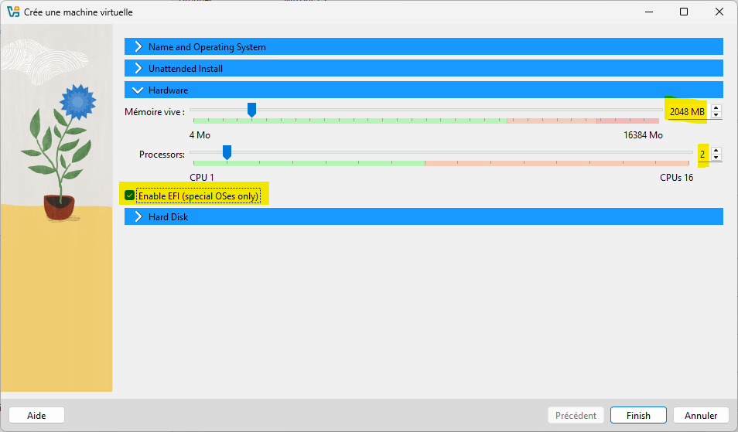Click the processor count field showing 2
Viewport: 738px width, 432px height.
pos(702,155)
